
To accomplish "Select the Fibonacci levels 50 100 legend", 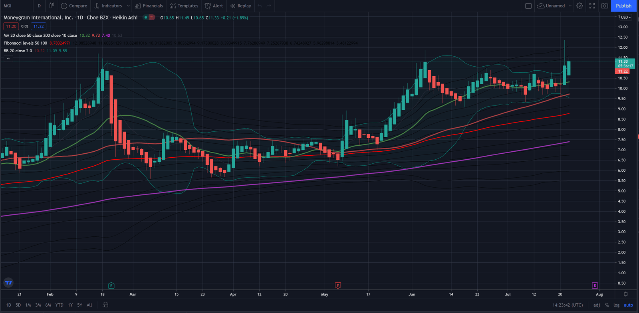I will (x=26, y=43).
